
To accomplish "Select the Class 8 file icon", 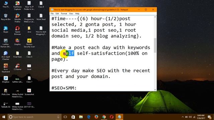I will tap(41, 4).
